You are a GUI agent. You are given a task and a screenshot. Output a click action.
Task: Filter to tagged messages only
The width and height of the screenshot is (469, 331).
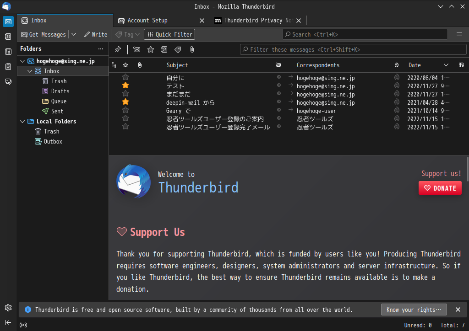point(178,49)
